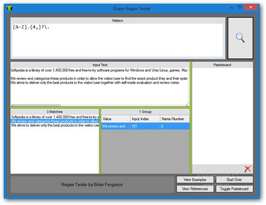This screenshot has height=205, width=266.
Task: Click the Sharp Regex Tester app icon
Action: (x=10, y=8)
